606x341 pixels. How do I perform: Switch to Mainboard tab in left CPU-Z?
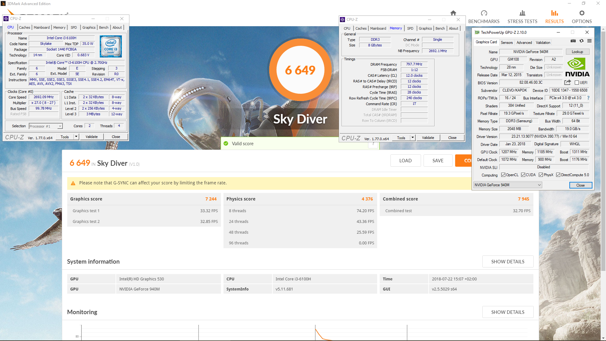(42, 27)
